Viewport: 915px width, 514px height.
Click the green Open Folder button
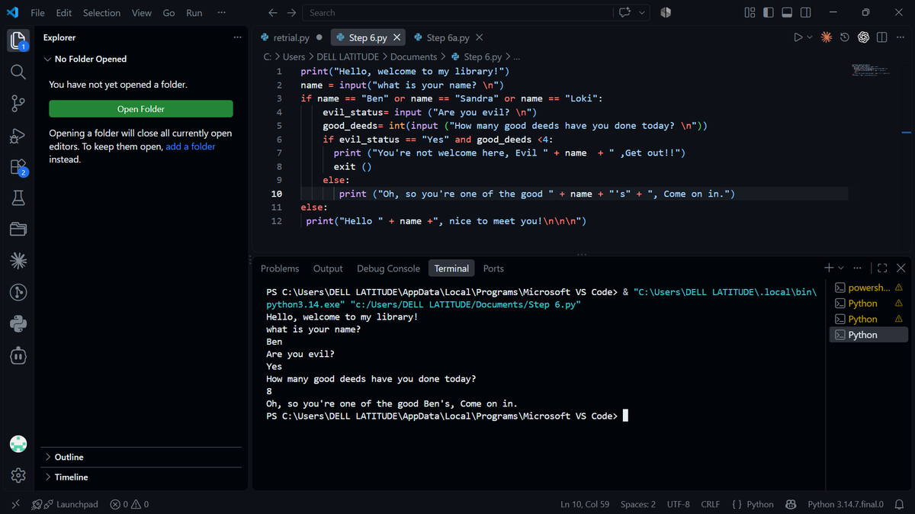pyautogui.click(x=141, y=109)
